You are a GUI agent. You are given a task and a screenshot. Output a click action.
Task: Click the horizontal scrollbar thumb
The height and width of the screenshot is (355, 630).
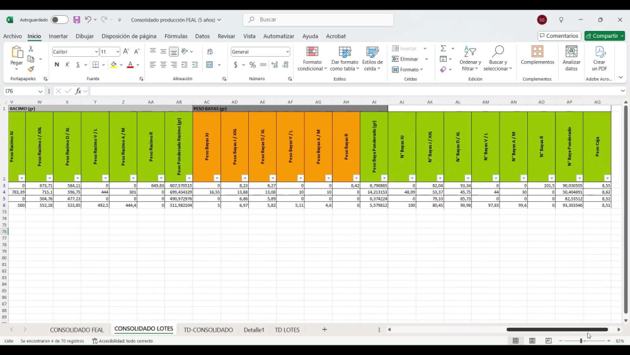click(x=557, y=330)
